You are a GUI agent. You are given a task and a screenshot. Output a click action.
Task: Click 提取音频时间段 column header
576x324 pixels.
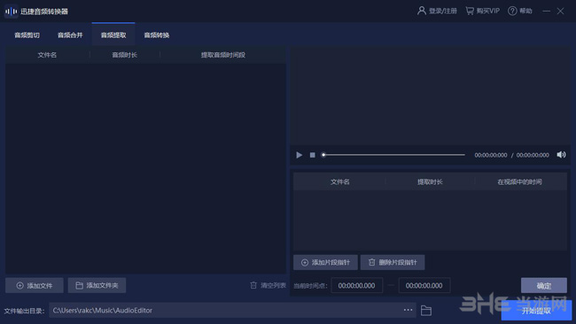[x=223, y=55]
